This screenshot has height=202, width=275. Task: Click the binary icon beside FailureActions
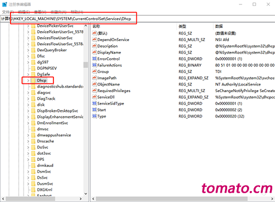tap(94, 65)
